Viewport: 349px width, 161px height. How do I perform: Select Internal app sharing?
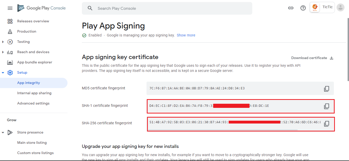pos(34,93)
